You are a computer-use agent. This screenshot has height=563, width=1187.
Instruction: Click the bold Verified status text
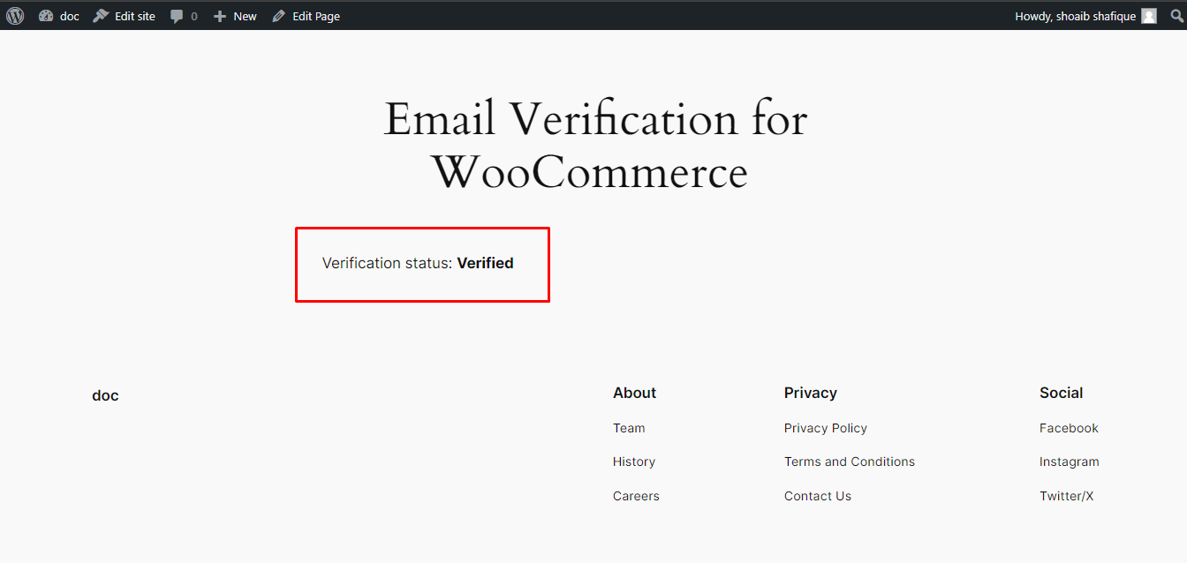[x=485, y=263]
